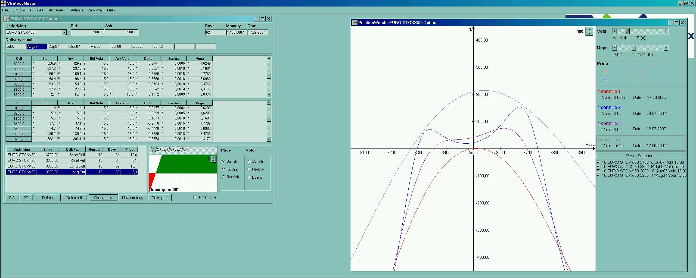Click the StrategyMaster application icon

coord(3,3)
